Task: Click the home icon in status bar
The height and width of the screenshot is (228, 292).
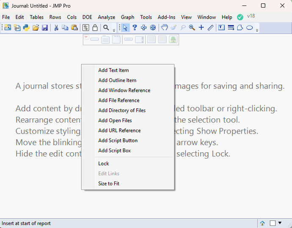Action: [x=262, y=223]
